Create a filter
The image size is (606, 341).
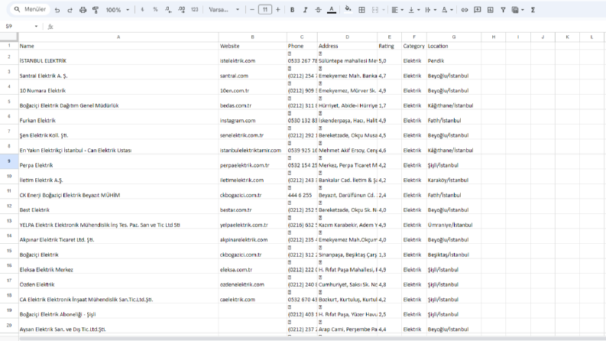(x=503, y=10)
